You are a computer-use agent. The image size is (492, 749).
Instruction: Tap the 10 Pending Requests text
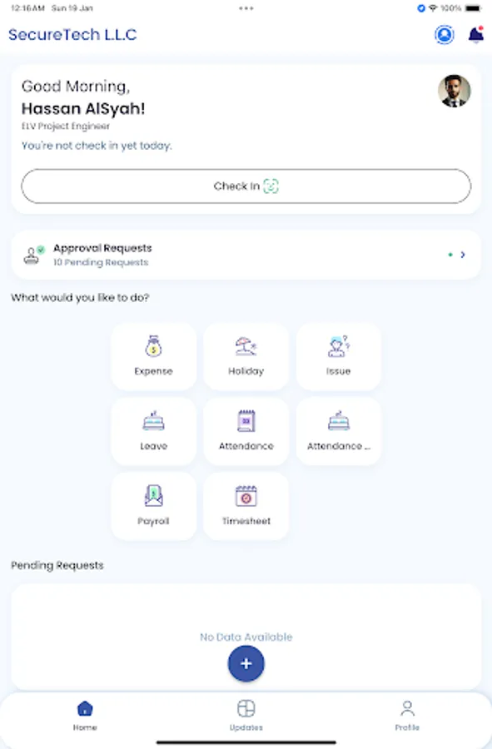point(101,262)
